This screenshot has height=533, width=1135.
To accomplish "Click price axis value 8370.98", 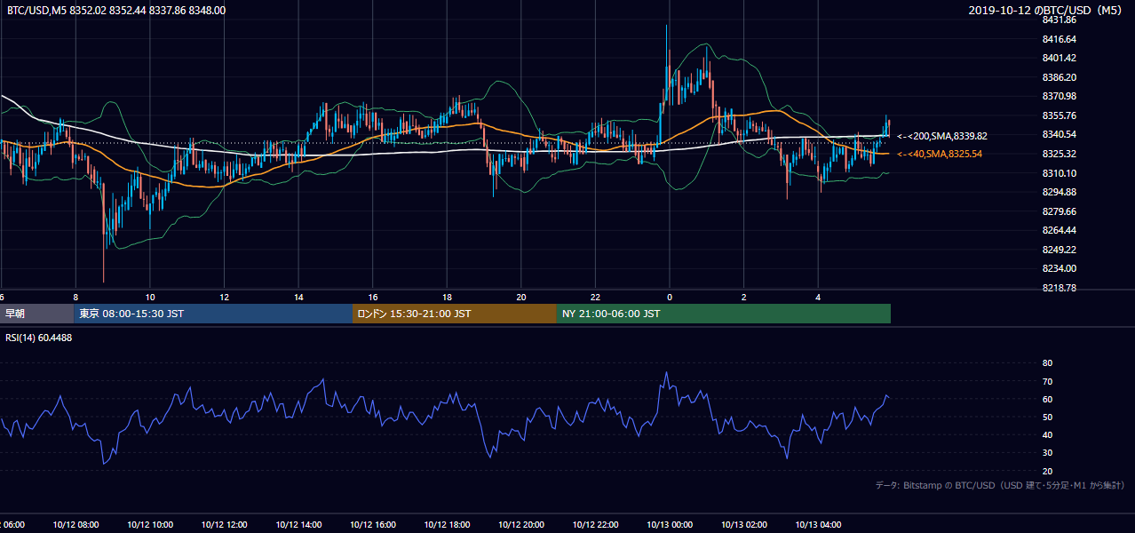I will 1060,96.
